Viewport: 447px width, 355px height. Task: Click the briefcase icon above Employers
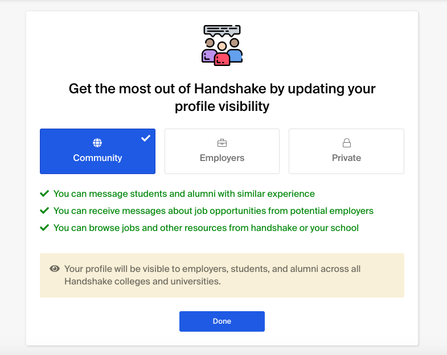click(x=222, y=143)
